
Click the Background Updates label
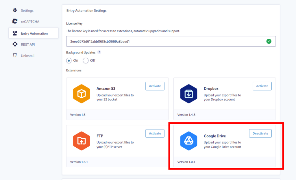click(81, 53)
